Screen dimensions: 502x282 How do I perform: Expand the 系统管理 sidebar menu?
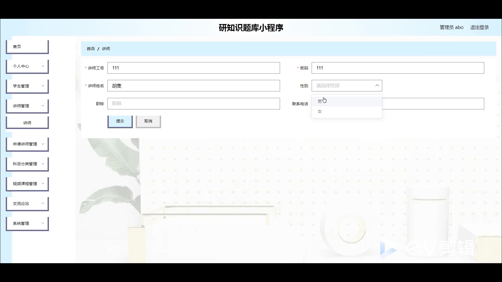coord(27,224)
